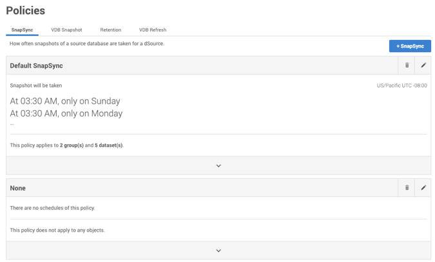Screen dimensions: 435x262
Task: Click the trash icon for None policy
Action: pyautogui.click(x=407, y=188)
